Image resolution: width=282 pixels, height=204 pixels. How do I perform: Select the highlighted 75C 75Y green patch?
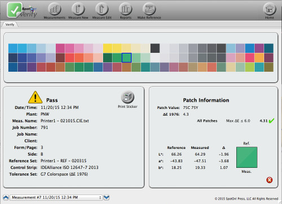(126, 58)
